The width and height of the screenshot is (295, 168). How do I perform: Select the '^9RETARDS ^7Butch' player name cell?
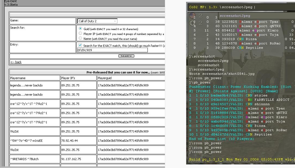(24, 159)
